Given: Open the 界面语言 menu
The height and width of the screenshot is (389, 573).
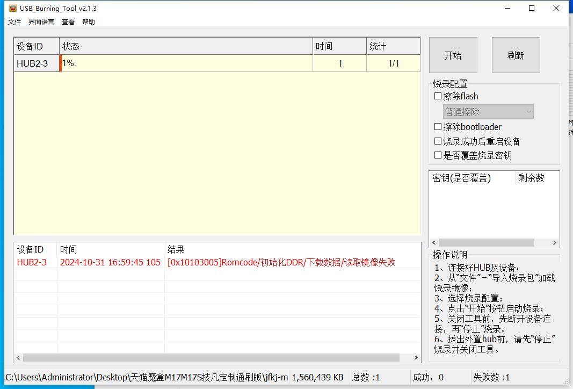Looking at the screenshot, I should (41, 22).
